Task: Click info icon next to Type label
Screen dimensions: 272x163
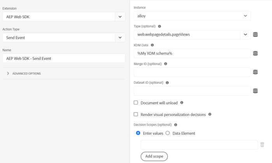Action: (160, 26)
